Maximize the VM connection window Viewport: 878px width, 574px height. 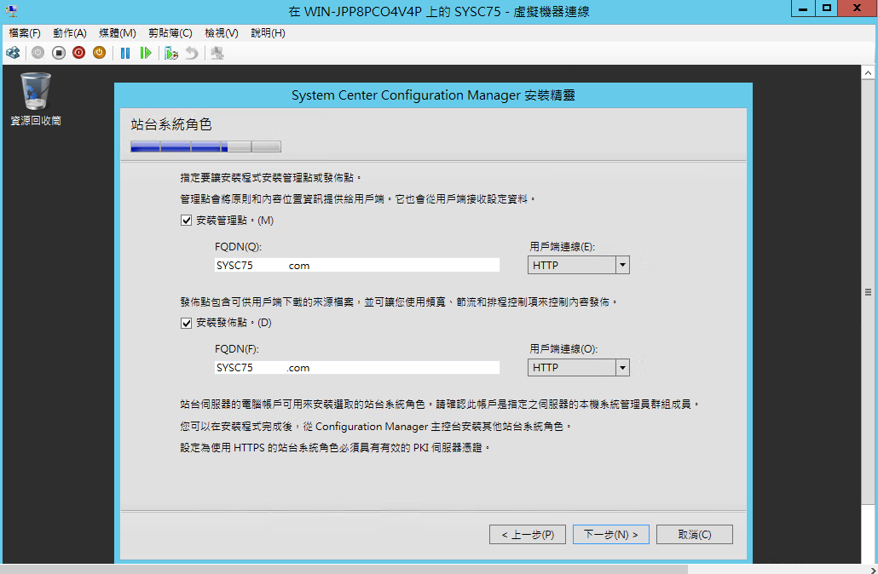[827, 9]
